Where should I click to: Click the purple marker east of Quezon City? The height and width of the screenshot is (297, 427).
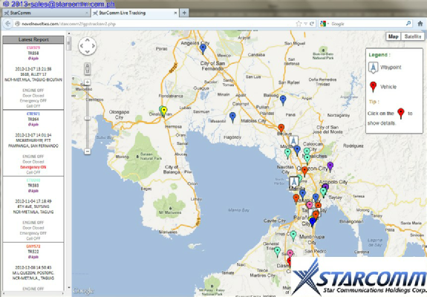pyautogui.click(x=330, y=166)
